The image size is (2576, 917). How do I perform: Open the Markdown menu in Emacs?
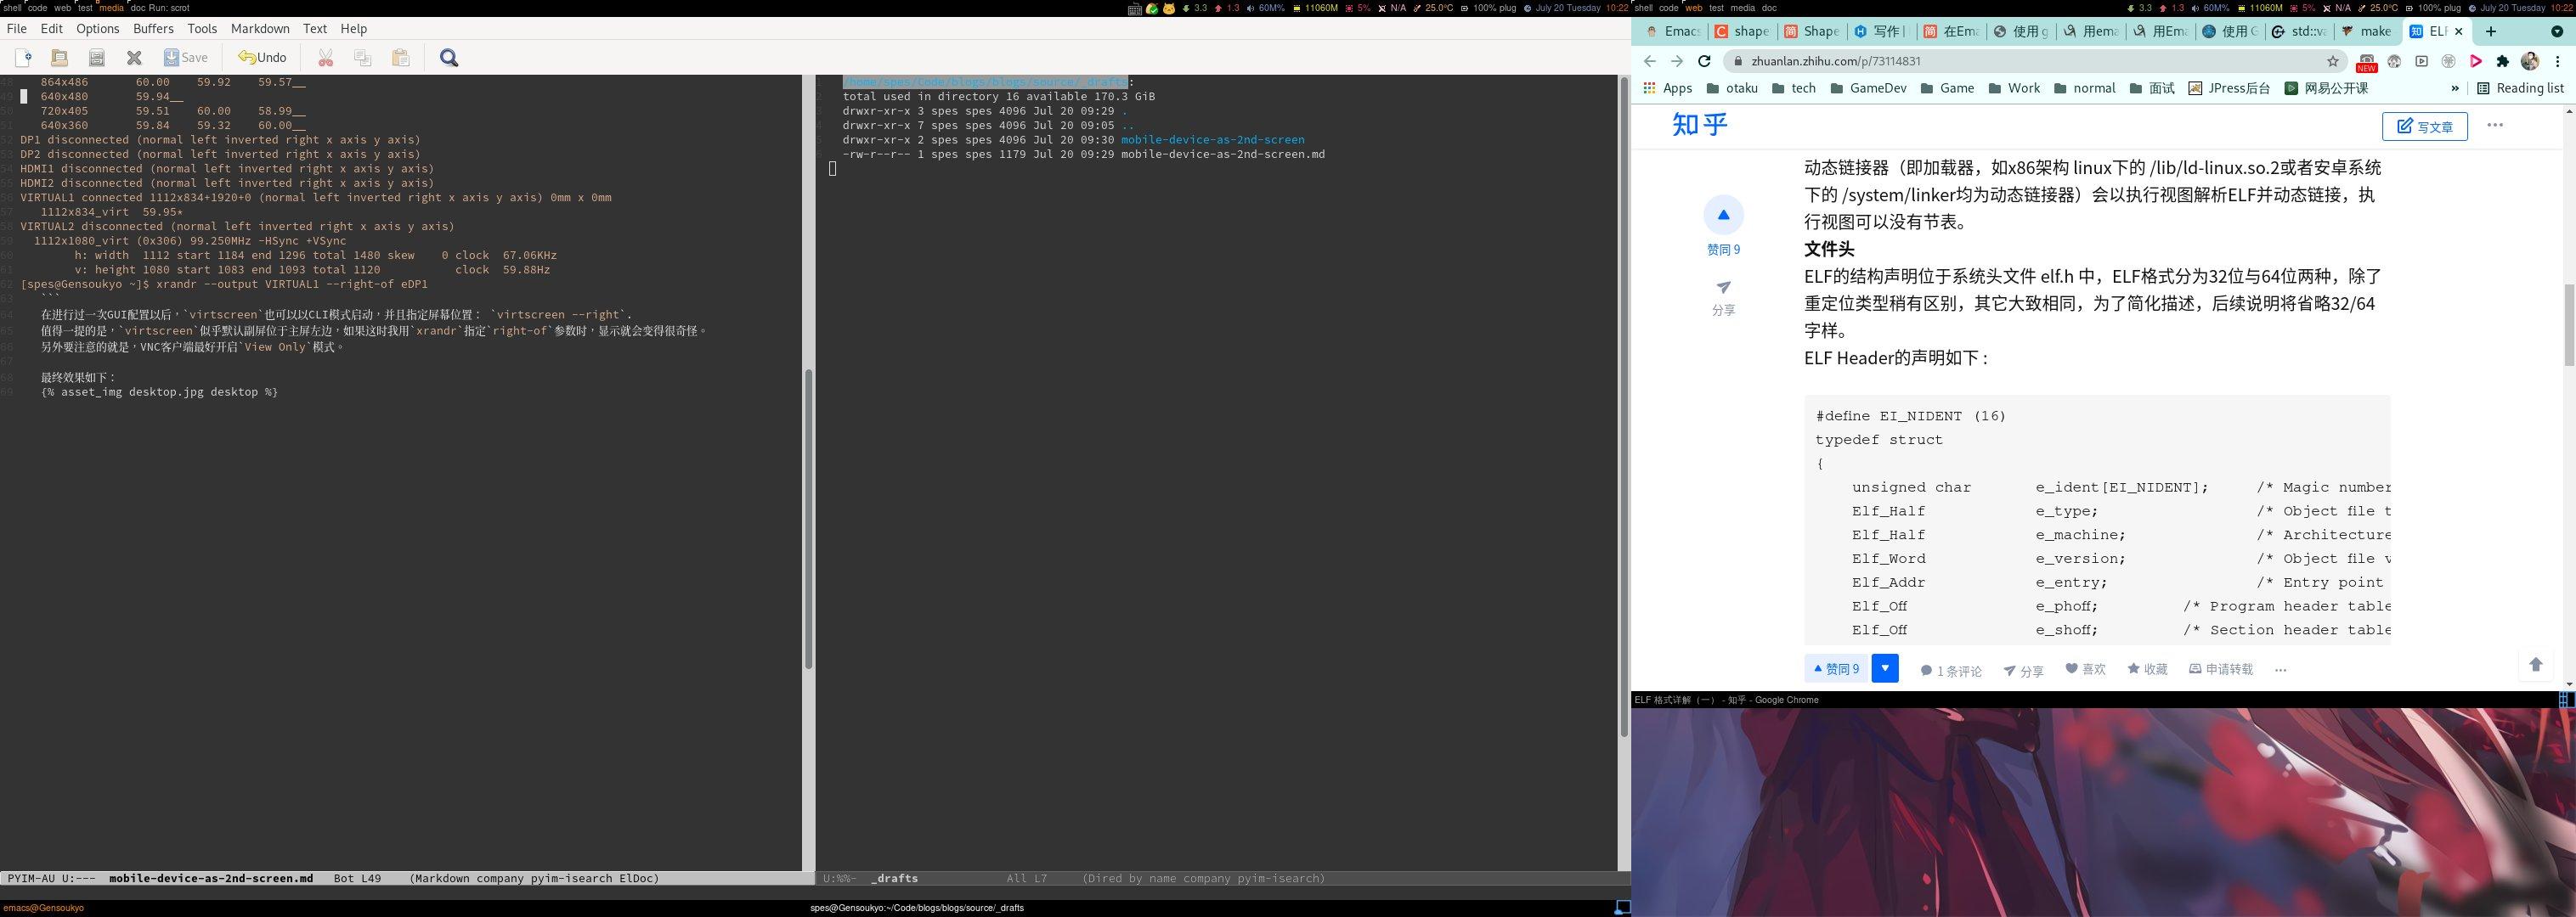pos(259,28)
